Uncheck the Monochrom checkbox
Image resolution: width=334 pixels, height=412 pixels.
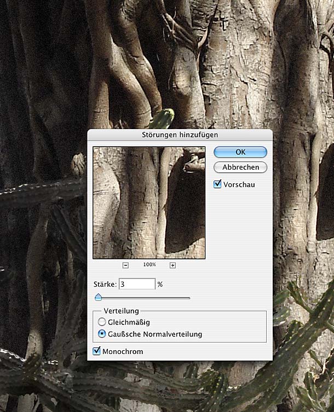[96, 351]
